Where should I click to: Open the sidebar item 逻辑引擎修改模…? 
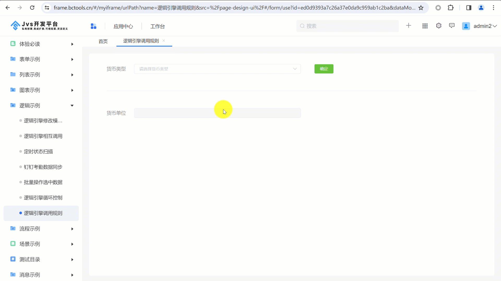(x=43, y=121)
